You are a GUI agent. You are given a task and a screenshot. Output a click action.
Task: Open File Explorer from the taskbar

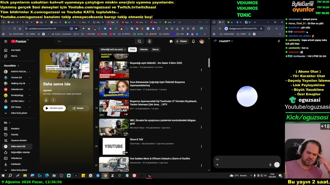click(25, 176)
